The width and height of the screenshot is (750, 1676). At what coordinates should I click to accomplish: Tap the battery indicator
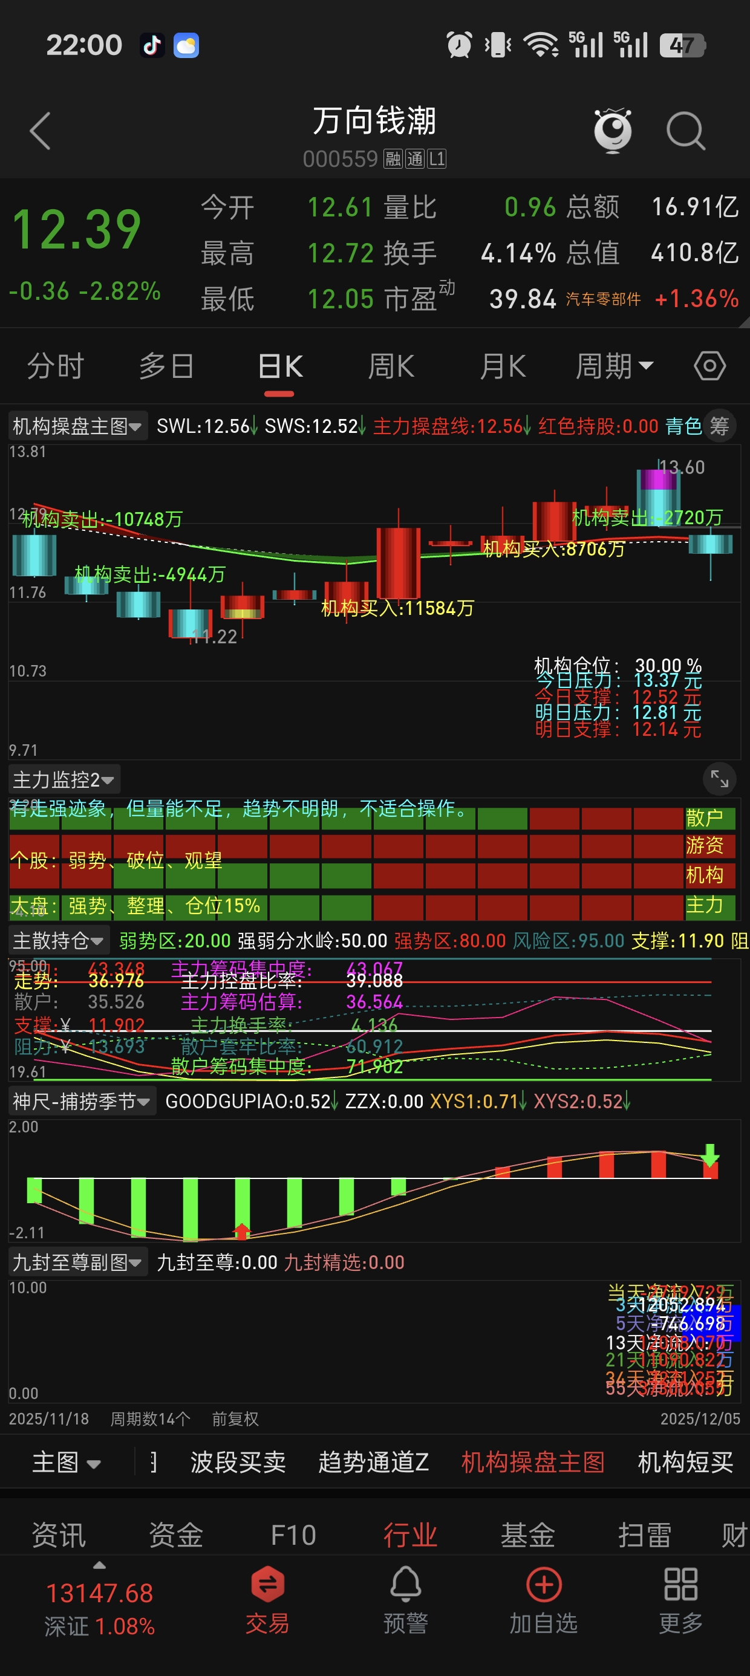coord(682,45)
